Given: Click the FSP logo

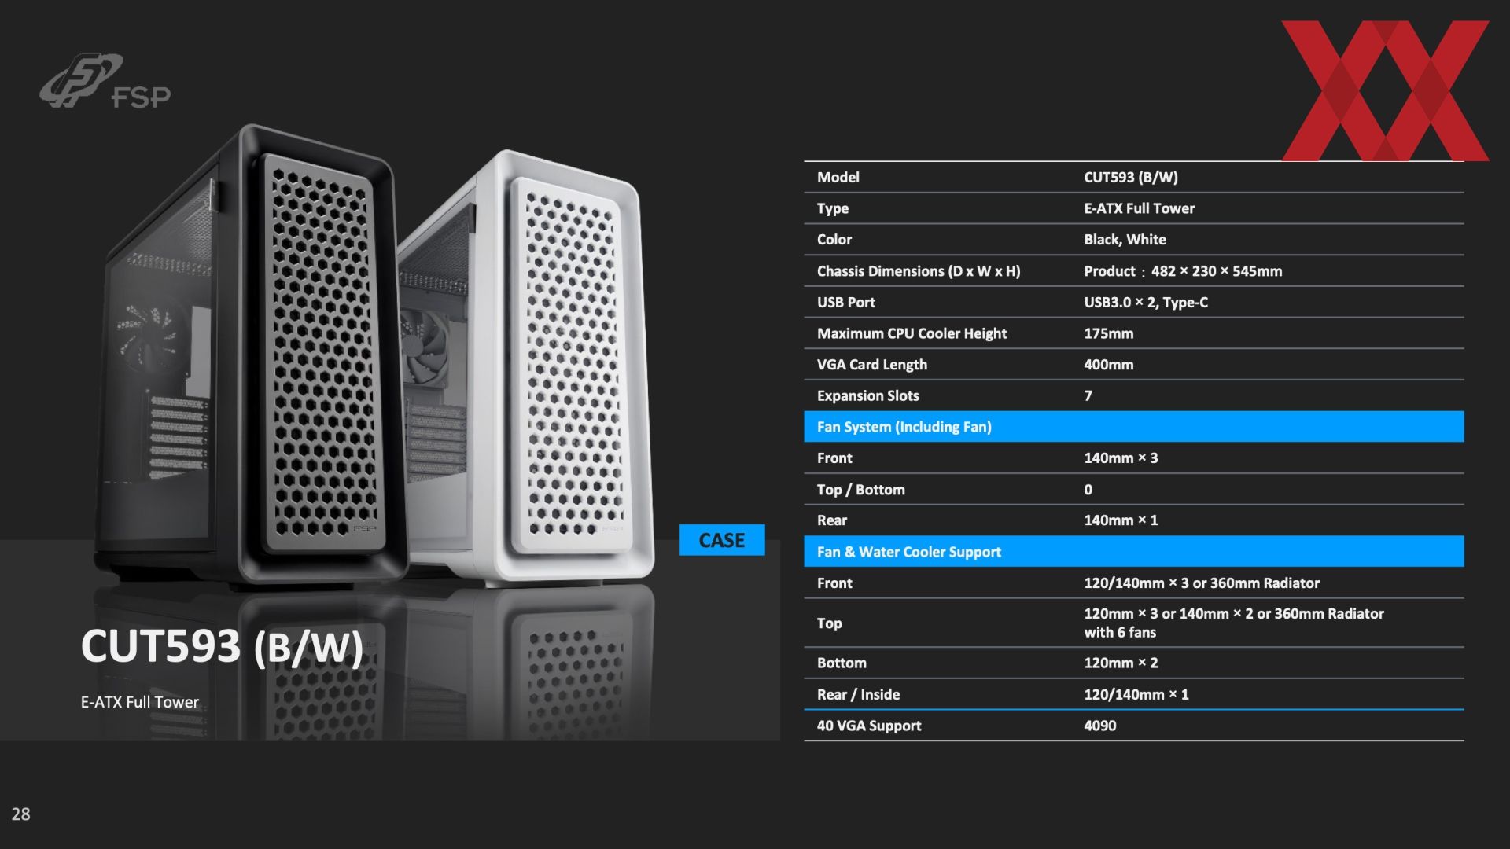Looking at the screenshot, I should 105,81.
